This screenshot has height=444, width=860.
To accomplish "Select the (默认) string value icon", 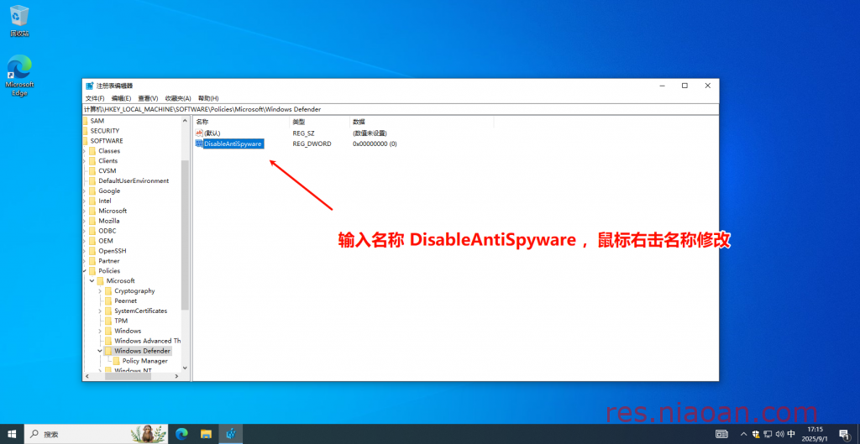I will (x=199, y=133).
